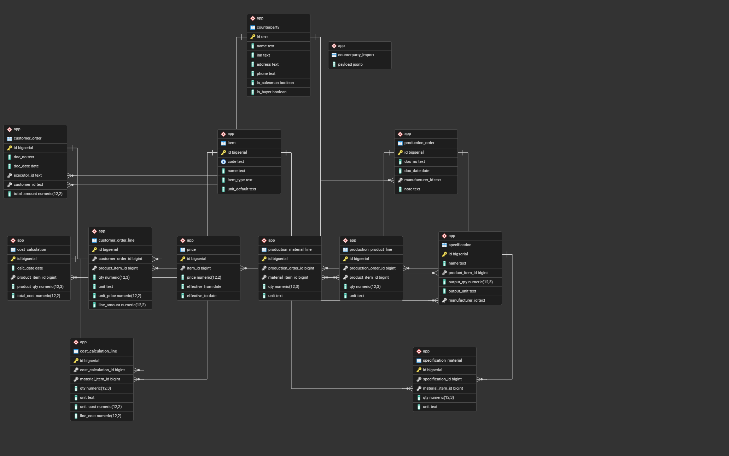Viewport: 729px width, 456px height.
Task: Click the production_product_line table name
Action: click(x=371, y=250)
